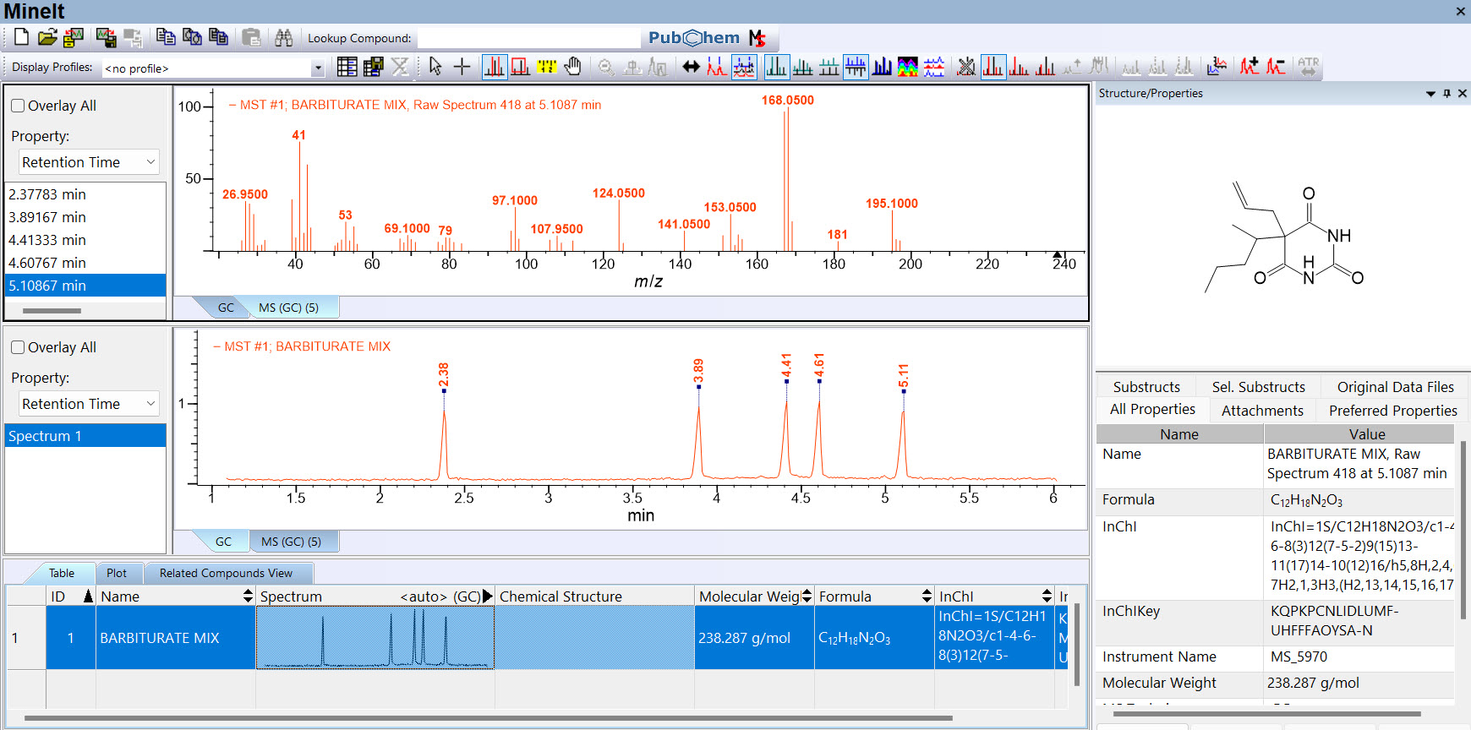Expand upper Retention Time property dropdown
The height and width of the screenshot is (730, 1471).
tap(150, 162)
